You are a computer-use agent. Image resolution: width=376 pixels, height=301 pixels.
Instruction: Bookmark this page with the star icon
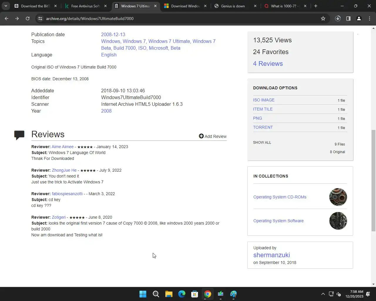click(x=323, y=19)
